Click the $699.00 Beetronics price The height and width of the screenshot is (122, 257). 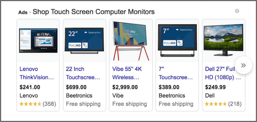[x=76, y=87]
